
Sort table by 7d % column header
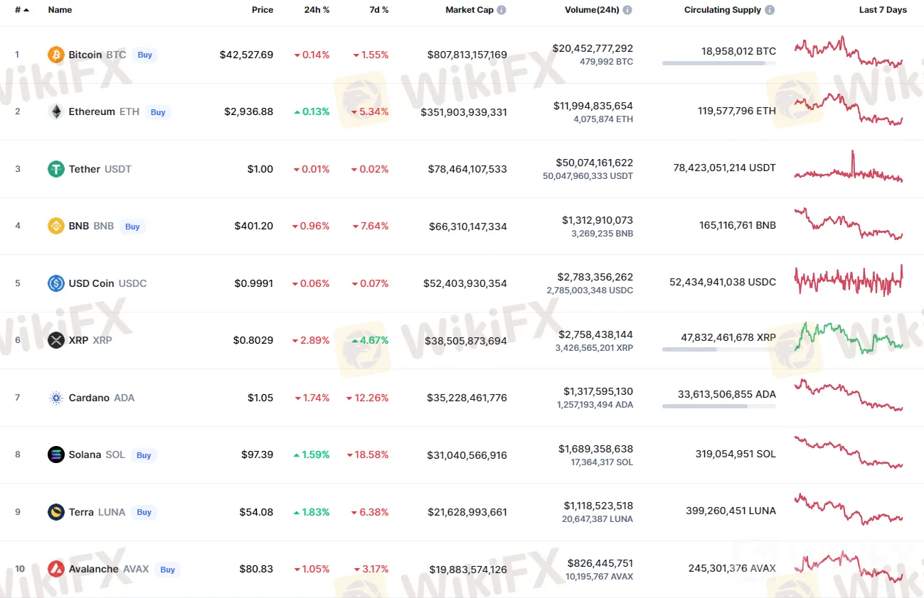pos(379,10)
